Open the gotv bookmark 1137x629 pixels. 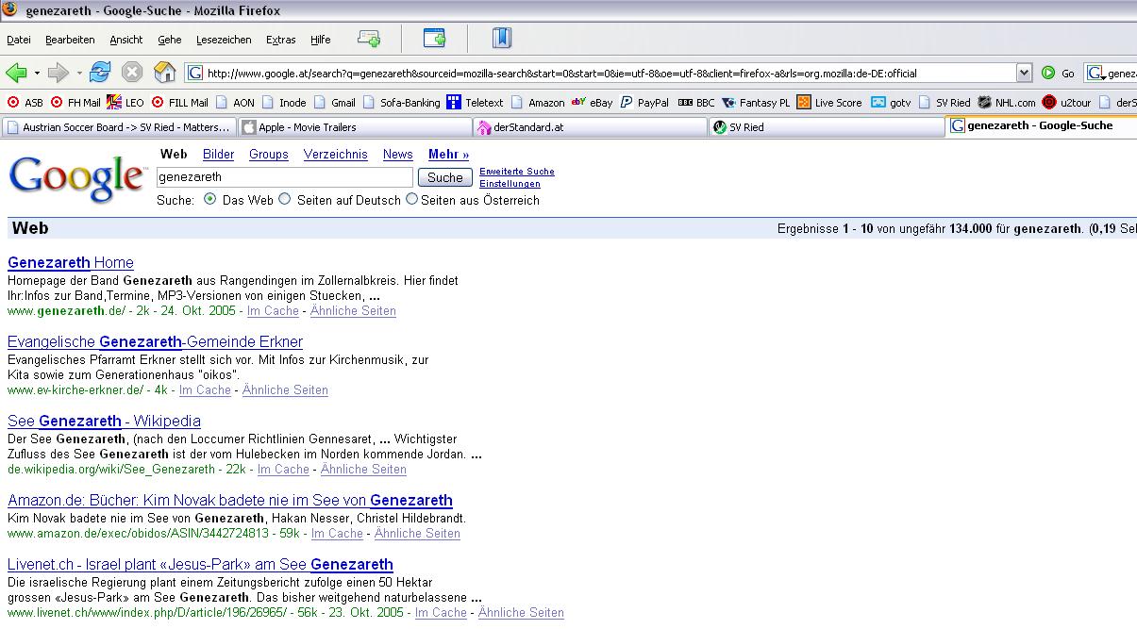click(891, 103)
